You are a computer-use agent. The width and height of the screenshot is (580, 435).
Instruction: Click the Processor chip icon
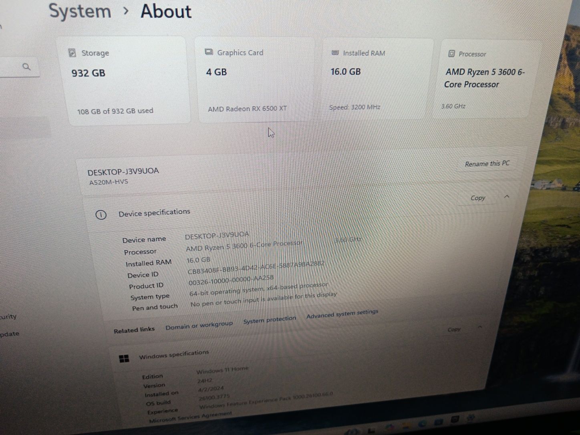click(x=451, y=53)
